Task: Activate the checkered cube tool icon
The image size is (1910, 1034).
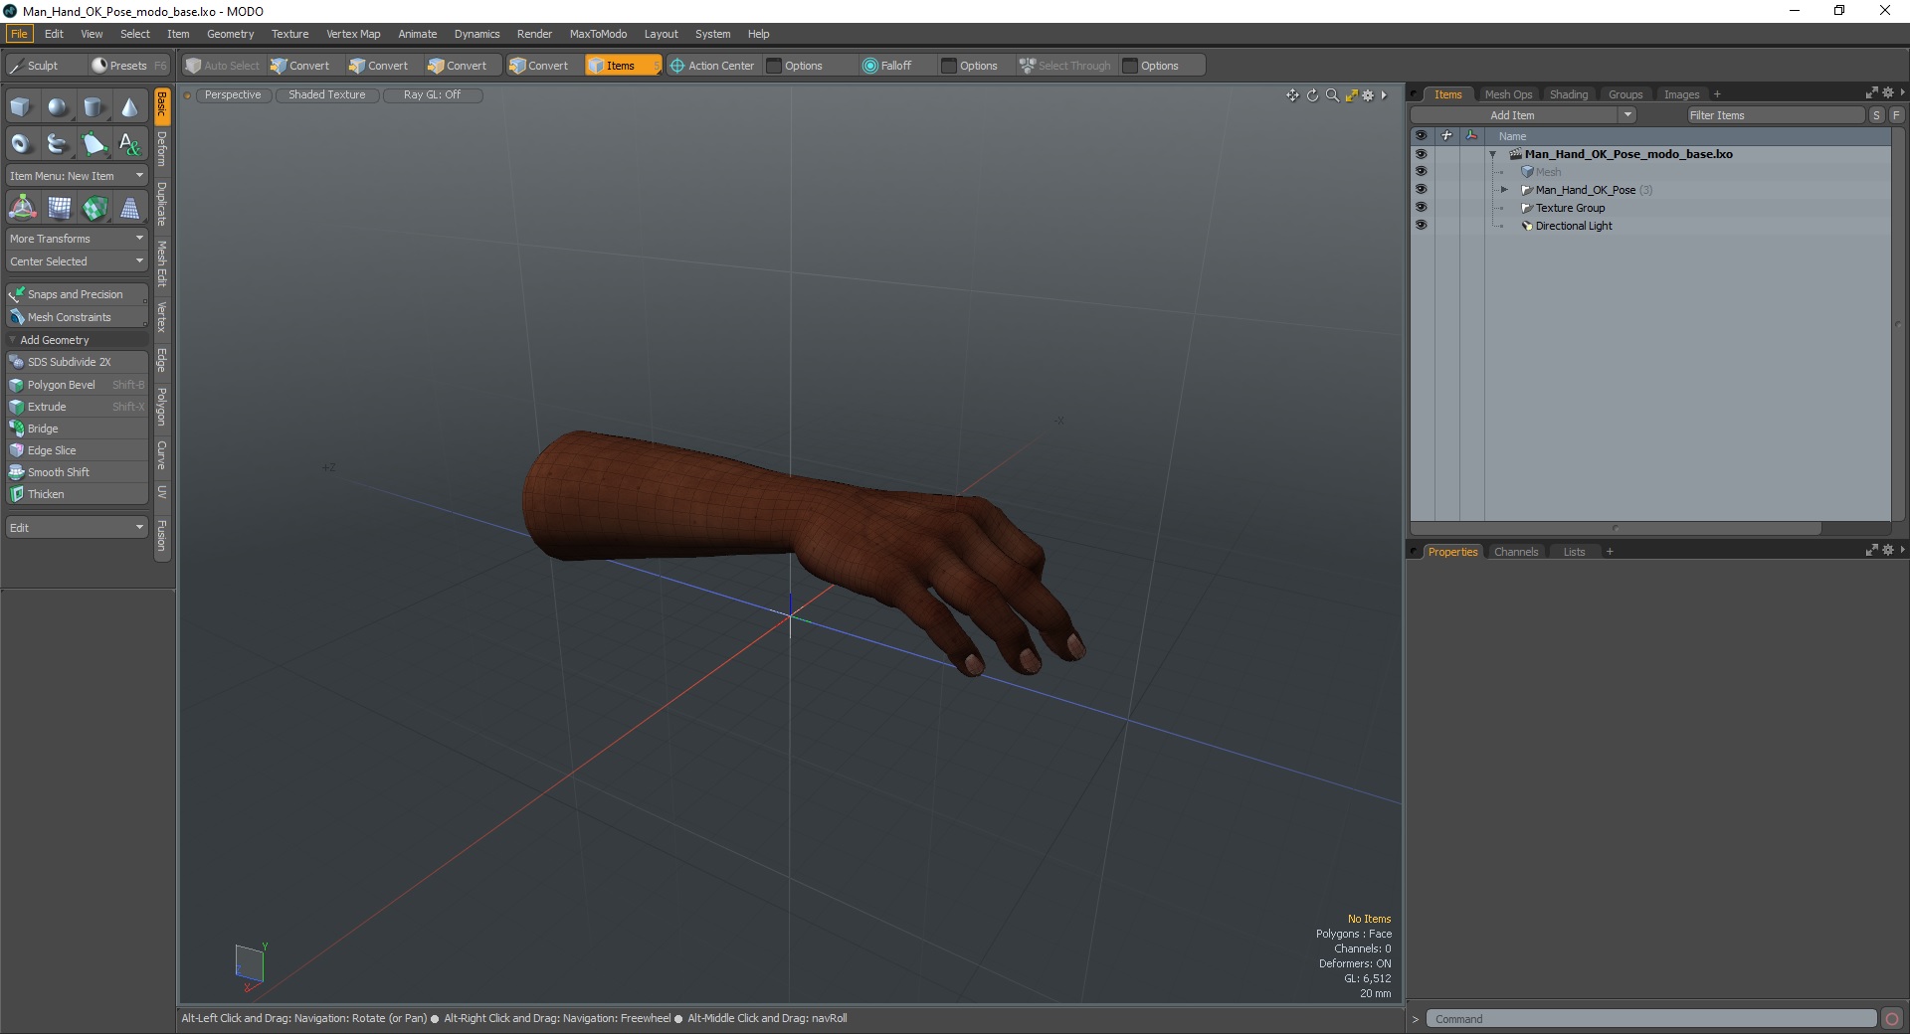Action: [x=95, y=208]
